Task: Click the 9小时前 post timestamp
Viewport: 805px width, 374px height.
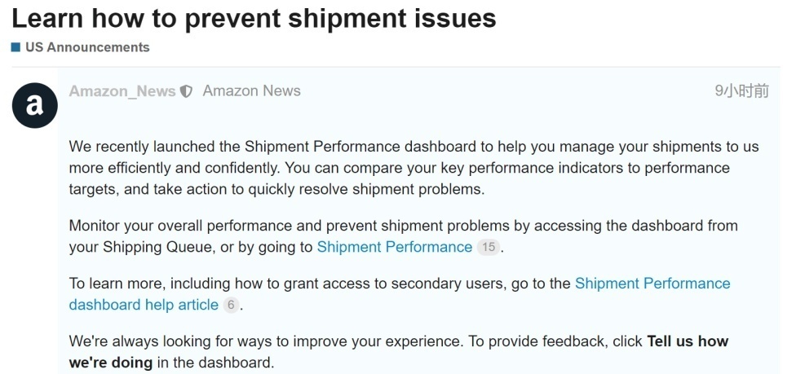Action: point(741,91)
